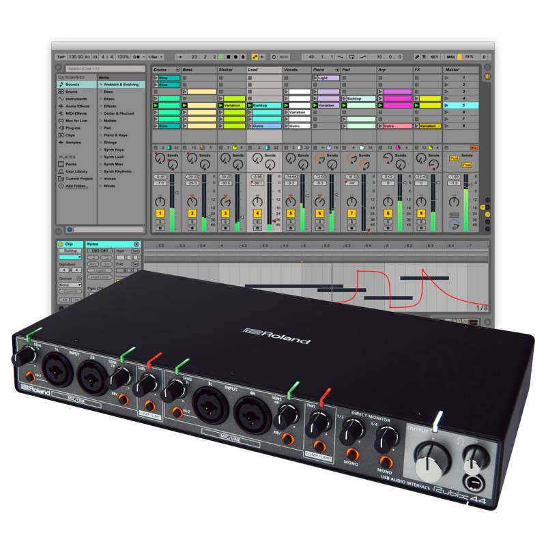Open the clip color dropdown
This screenshot has width=546, height=546.
[x=70, y=257]
